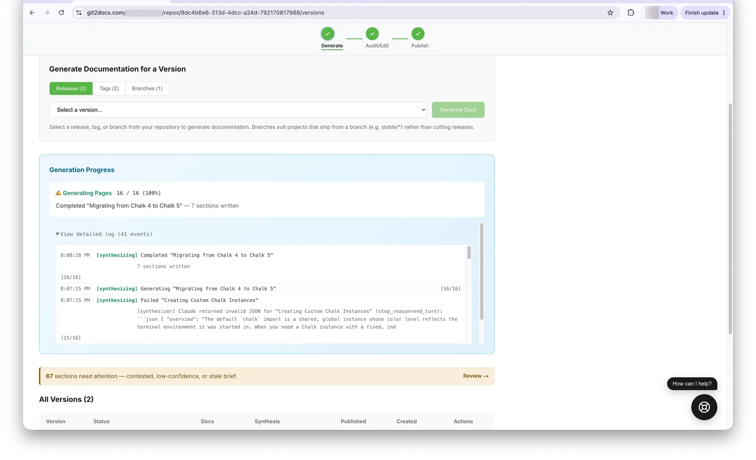Click the 67 sections need attention text

141,376
